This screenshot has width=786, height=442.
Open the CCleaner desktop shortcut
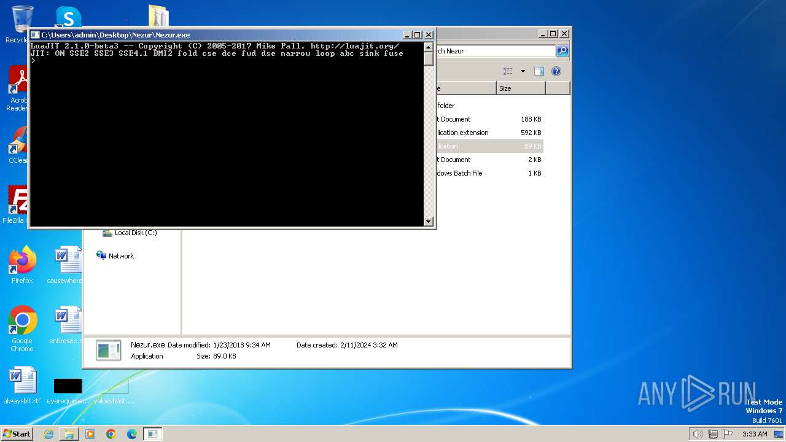coord(18,146)
